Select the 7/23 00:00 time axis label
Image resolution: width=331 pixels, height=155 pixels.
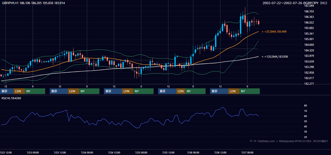click(x=33, y=152)
